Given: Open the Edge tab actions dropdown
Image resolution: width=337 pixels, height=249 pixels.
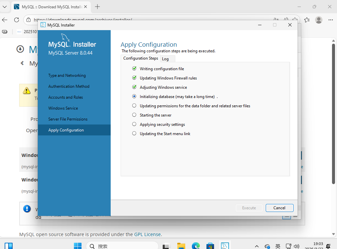Looking at the screenshot, I should tap(5, 7).
